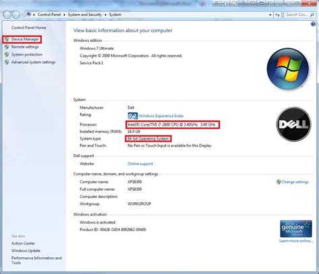Click the Service Pack 1 text
The image size is (319, 274).
click(x=92, y=63)
